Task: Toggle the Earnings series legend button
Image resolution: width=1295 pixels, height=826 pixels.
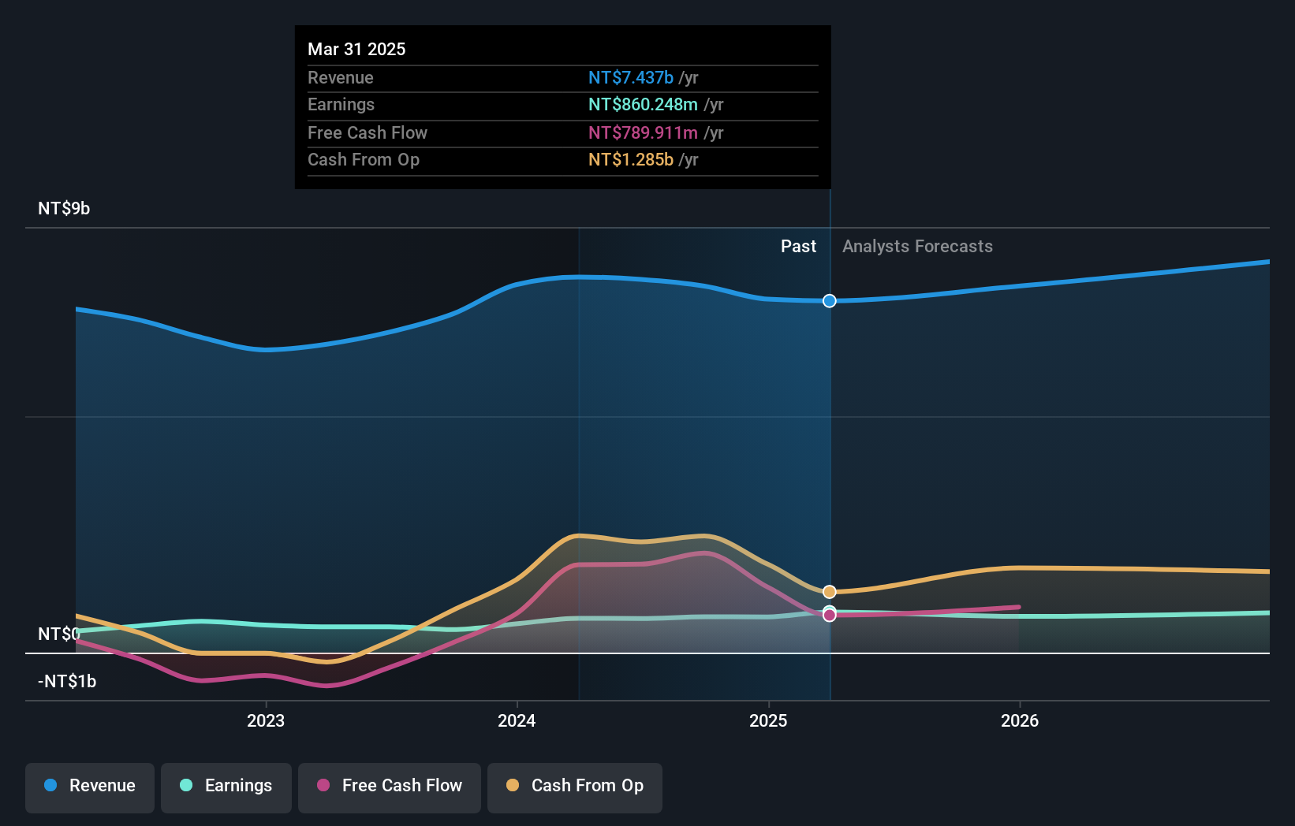Action: 226,787
